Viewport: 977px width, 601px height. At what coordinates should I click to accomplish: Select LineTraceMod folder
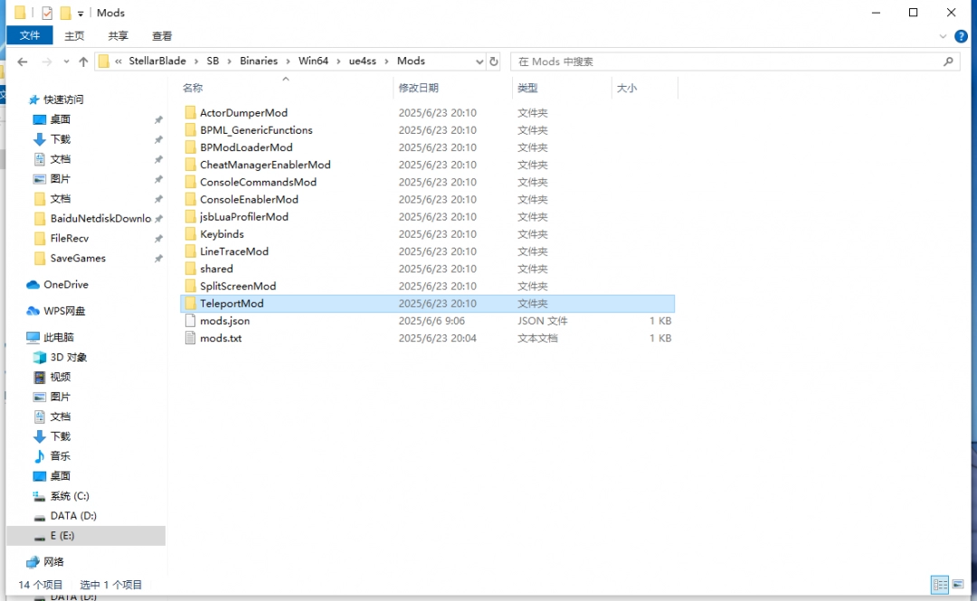click(x=233, y=251)
